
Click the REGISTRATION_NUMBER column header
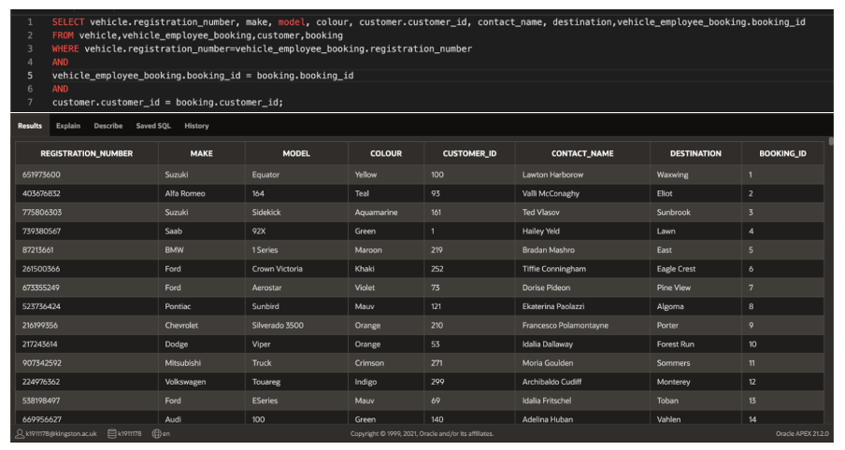coord(87,153)
